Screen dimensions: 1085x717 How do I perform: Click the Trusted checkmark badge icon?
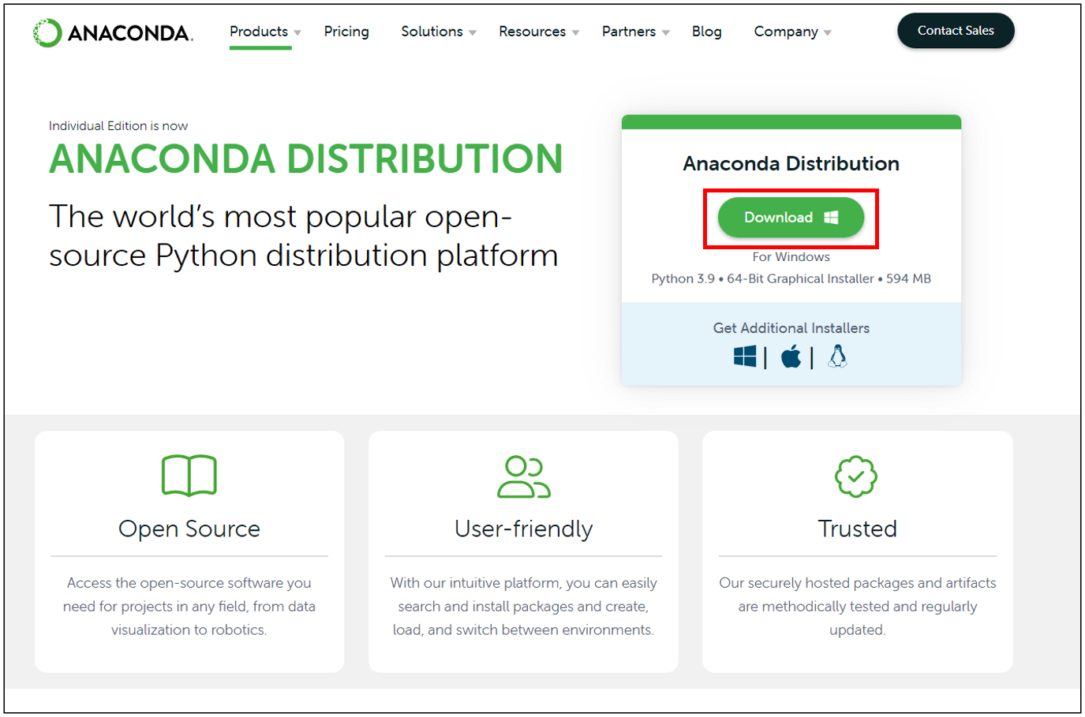tap(856, 476)
